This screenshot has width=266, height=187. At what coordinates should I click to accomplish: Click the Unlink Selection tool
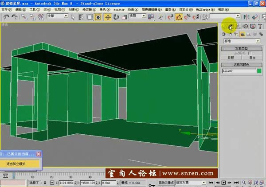click(32, 17)
